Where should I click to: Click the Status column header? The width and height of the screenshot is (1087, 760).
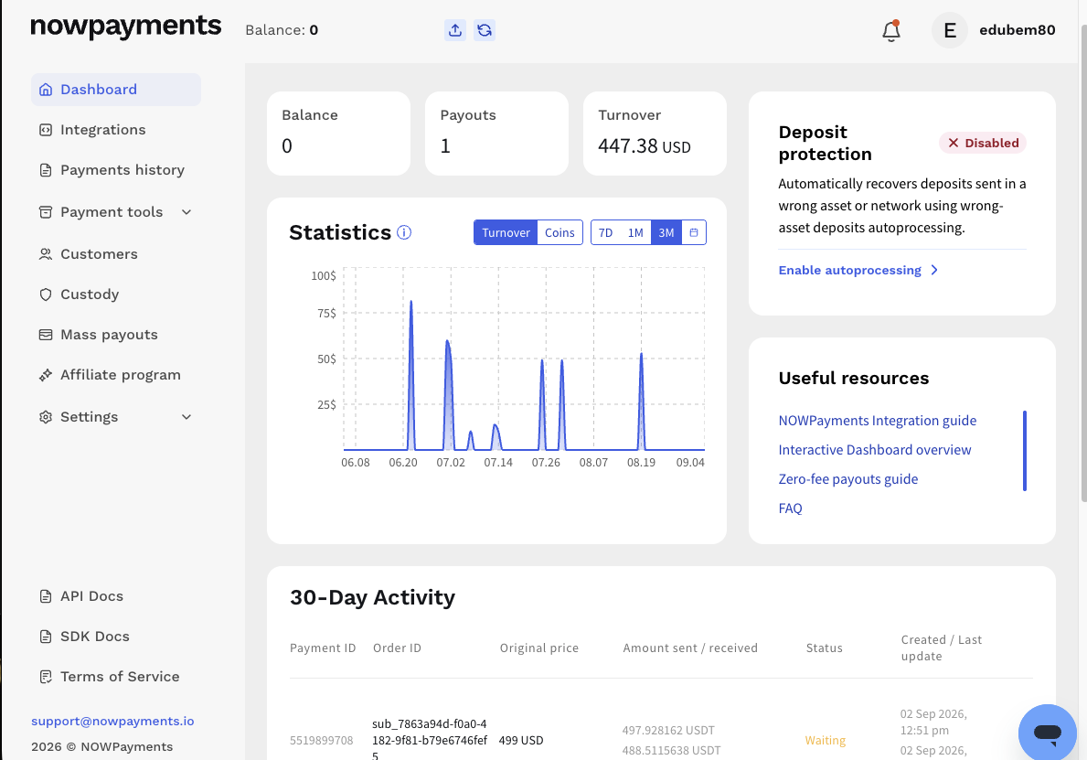[825, 648]
